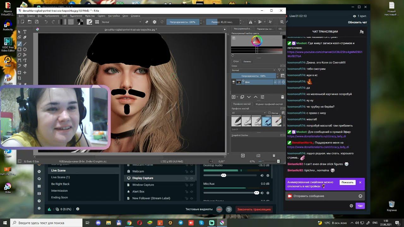This screenshot has height=227, width=404.
Task: Toggle eraser mode in Krita toolbar
Action: pos(146,22)
